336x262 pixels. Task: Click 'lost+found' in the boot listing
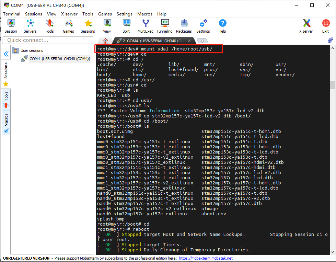(x=111, y=137)
